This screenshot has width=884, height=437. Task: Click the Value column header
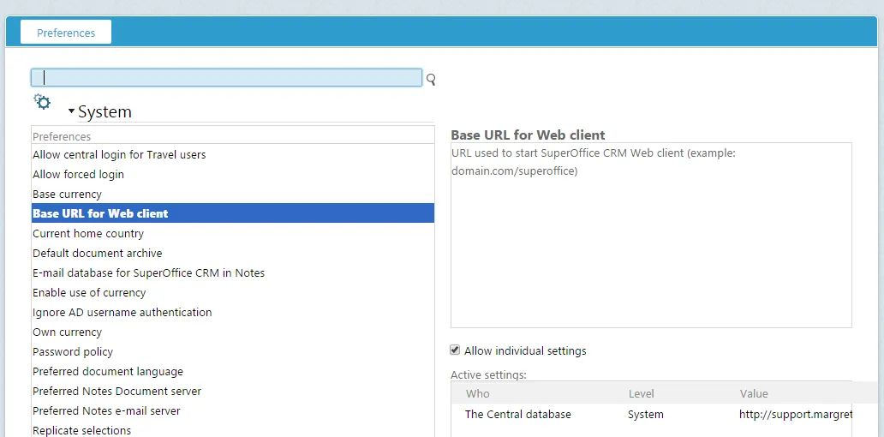(754, 394)
